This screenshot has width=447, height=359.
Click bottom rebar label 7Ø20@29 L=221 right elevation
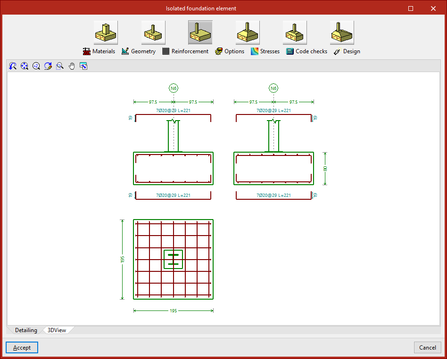point(273,196)
